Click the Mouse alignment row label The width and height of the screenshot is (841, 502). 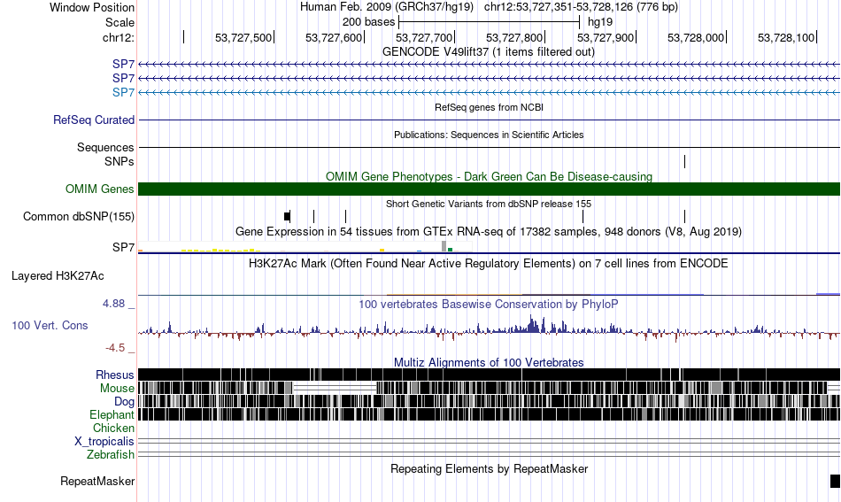pyautogui.click(x=117, y=388)
